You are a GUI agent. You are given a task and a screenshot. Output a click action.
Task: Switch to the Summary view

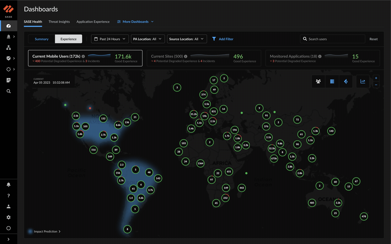tap(41, 39)
